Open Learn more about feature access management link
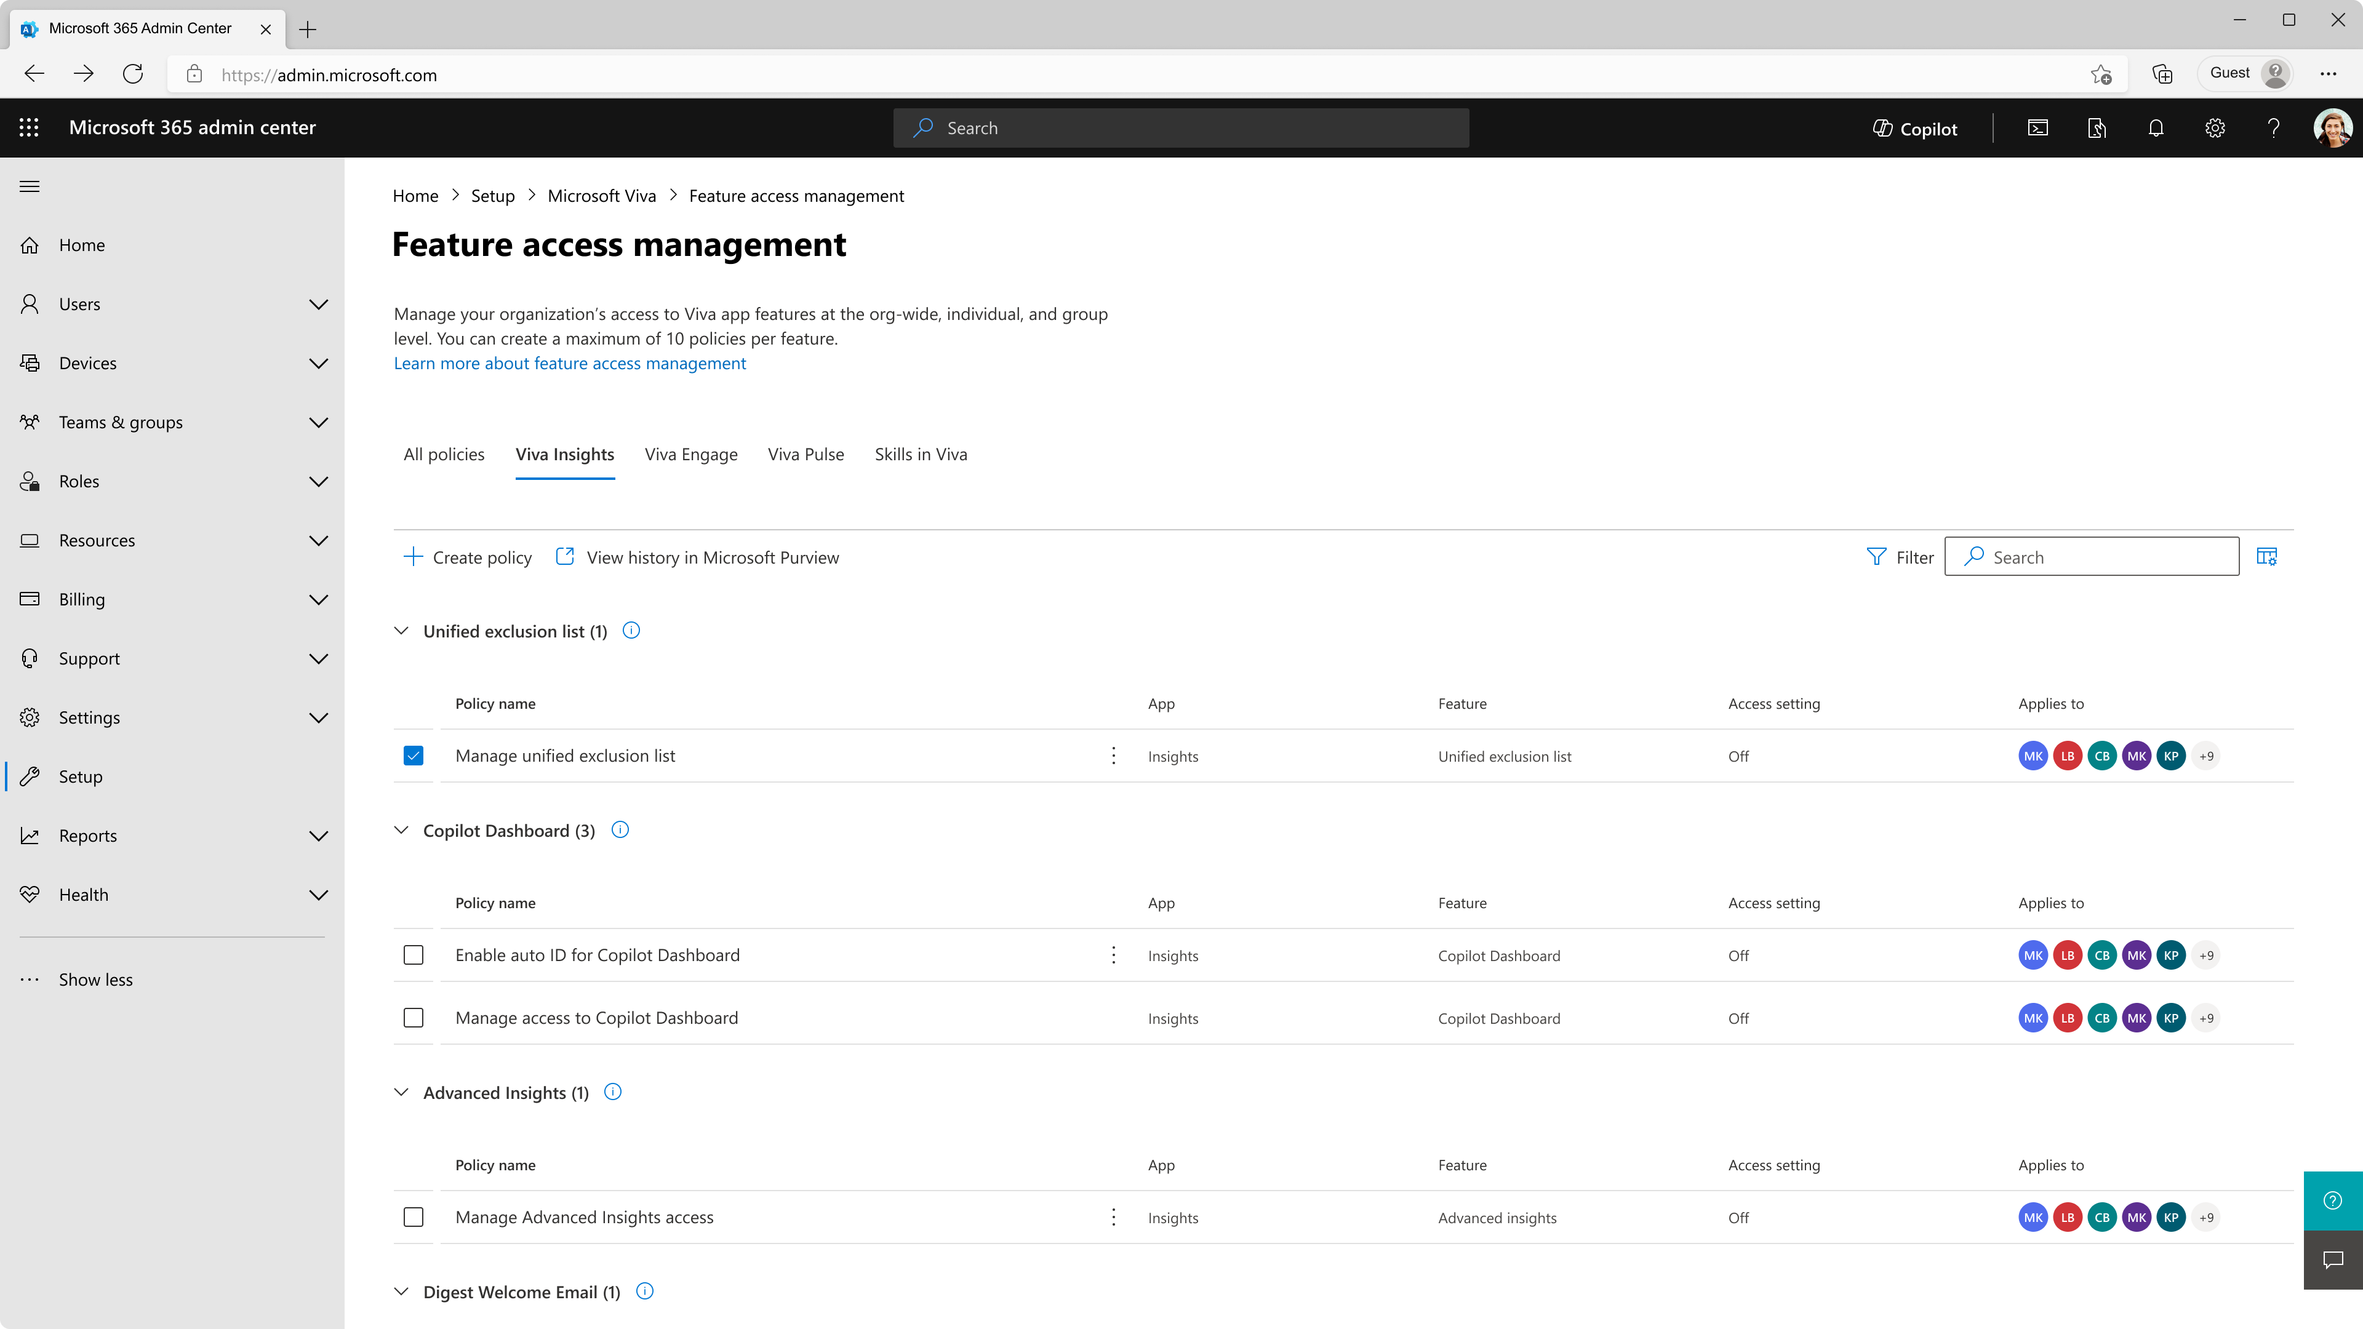Viewport: 2363px width, 1329px height. (570, 363)
